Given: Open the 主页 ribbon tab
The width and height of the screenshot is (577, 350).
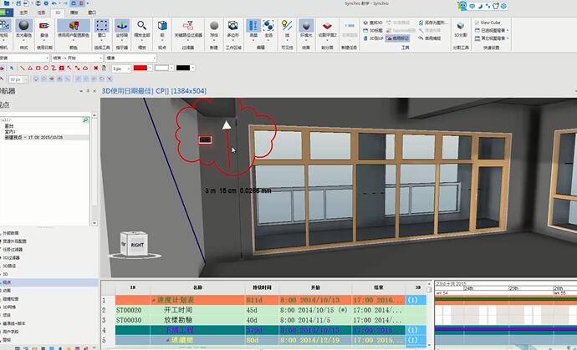Looking at the screenshot, I should [23, 13].
